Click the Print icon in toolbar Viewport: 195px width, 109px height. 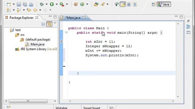(31, 4)
